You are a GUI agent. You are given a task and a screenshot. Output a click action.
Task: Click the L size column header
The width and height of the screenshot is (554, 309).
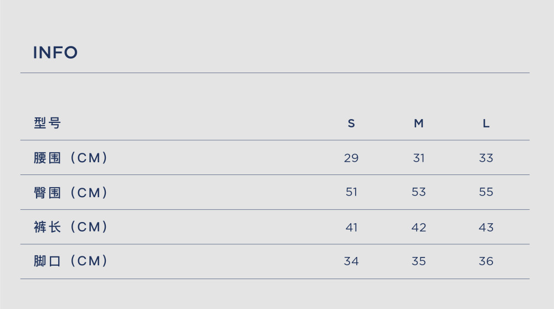486,123
